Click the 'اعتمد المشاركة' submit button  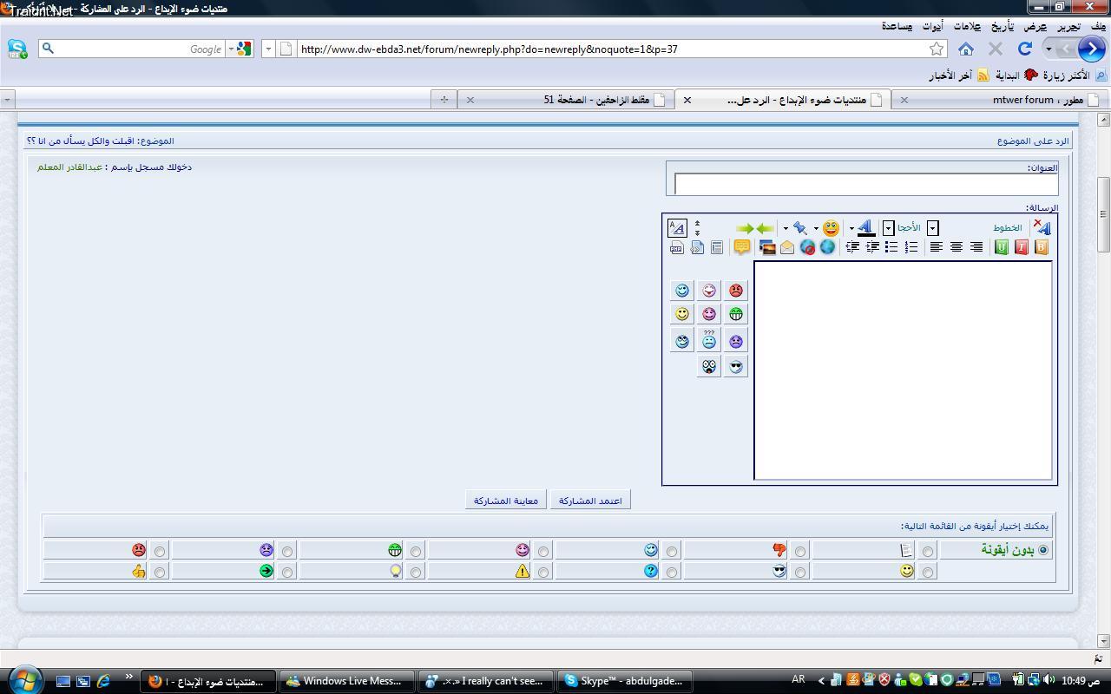[590, 501]
